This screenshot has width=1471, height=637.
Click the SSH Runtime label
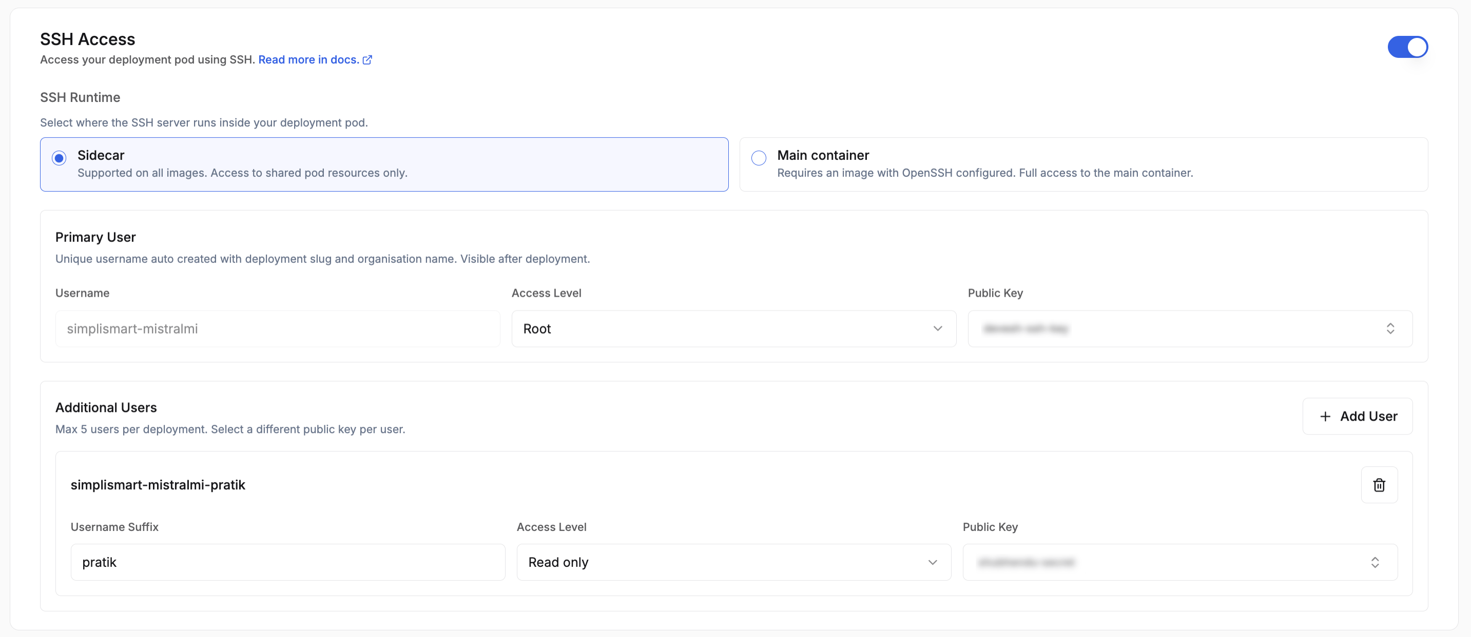80,97
